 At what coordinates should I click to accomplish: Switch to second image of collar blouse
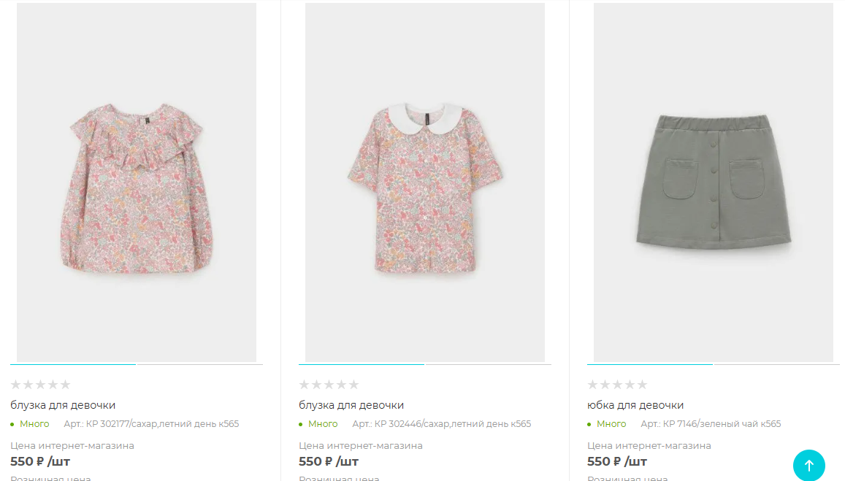pyautogui.click(x=489, y=365)
